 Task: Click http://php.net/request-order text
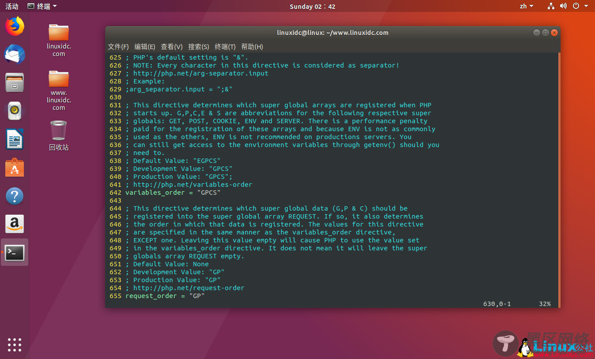pos(189,288)
